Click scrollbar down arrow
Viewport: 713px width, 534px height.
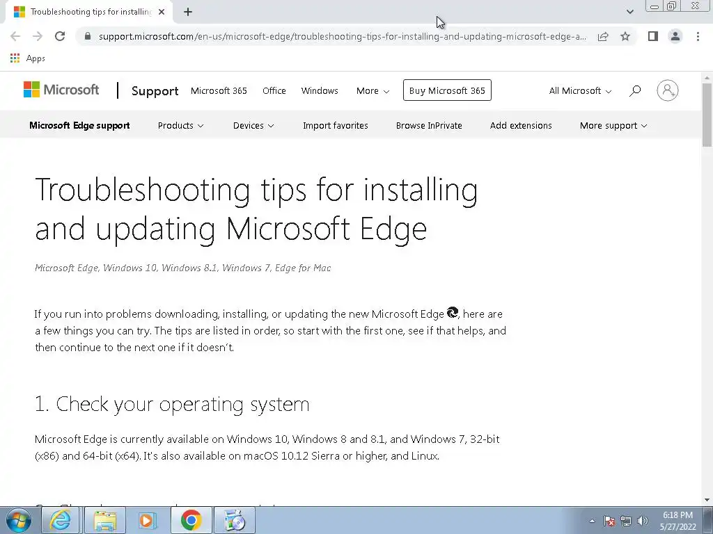coord(707,500)
